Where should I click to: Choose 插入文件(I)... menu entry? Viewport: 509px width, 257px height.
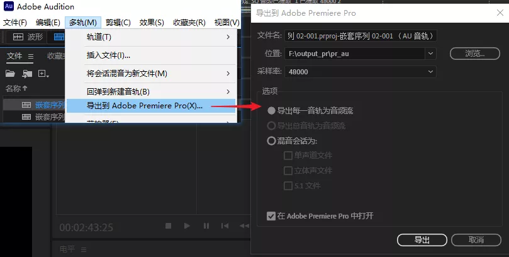tap(151, 55)
